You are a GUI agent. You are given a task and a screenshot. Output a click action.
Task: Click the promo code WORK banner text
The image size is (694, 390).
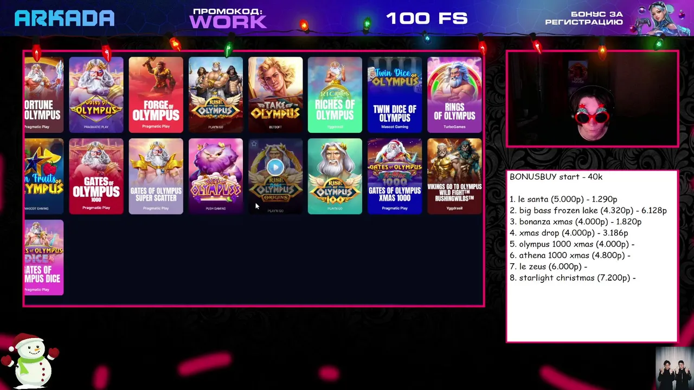pyautogui.click(x=228, y=18)
